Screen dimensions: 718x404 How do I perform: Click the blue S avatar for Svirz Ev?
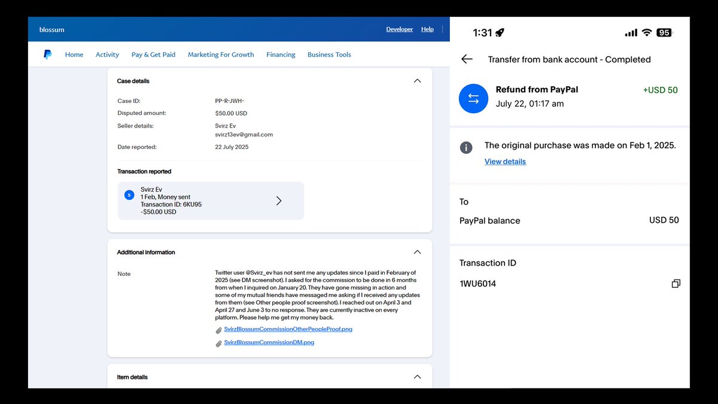tap(129, 195)
